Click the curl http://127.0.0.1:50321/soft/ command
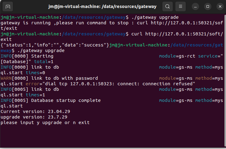The image size is (226, 149). [177, 34]
